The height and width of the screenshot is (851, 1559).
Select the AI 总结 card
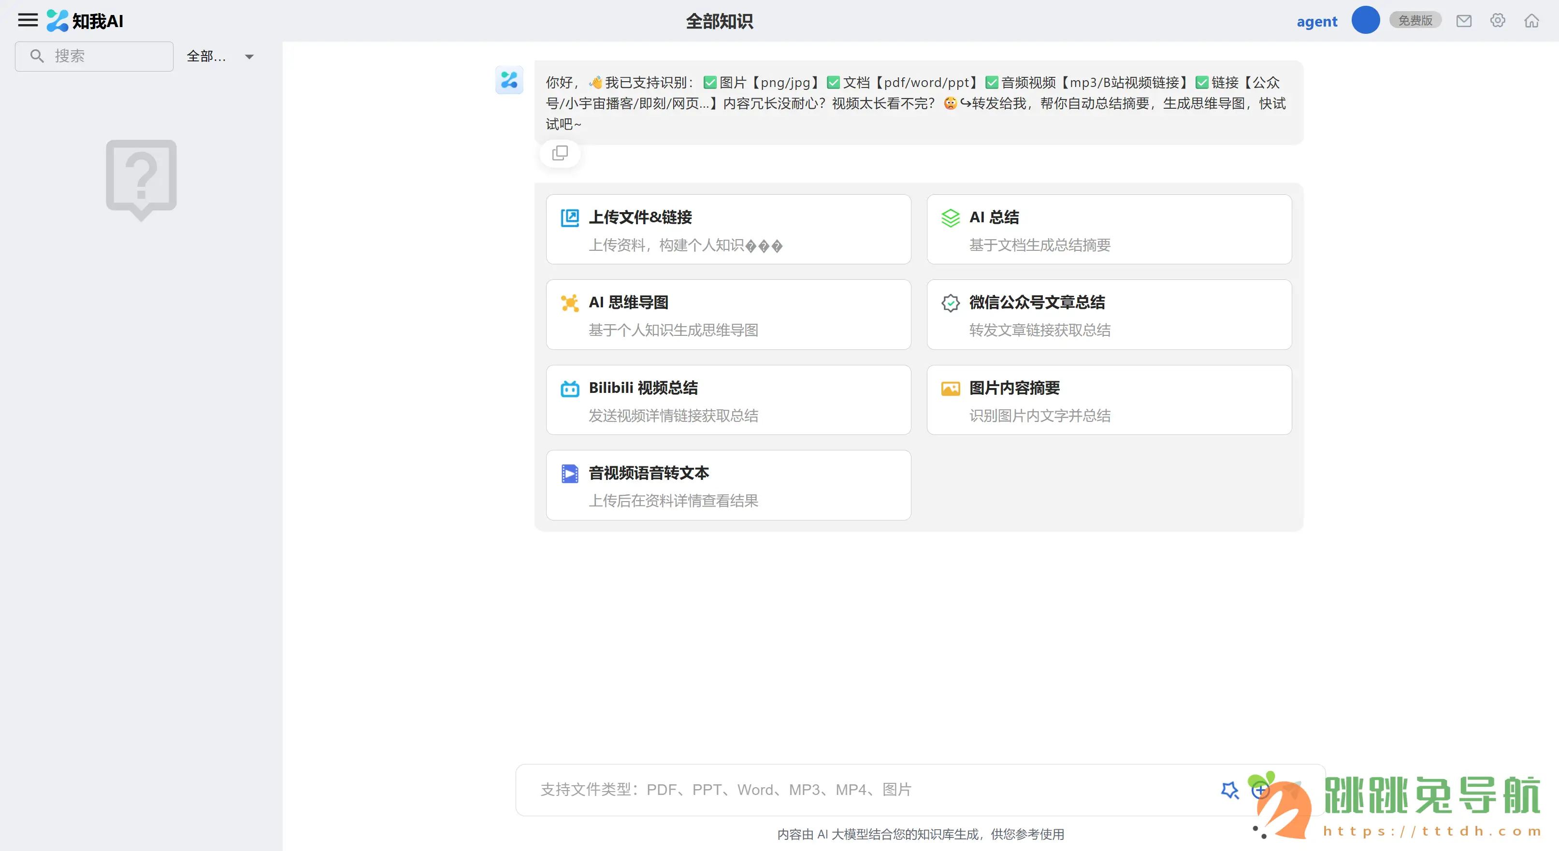pos(1109,230)
